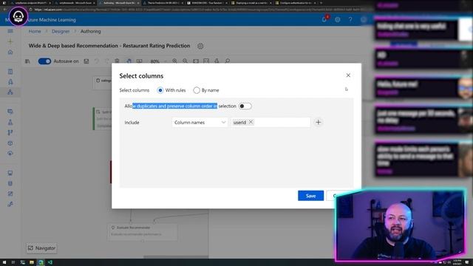Image resolution: width=473 pixels, height=266 pixels.
Task: Toggle the asset library panel icon
Action: [x=27, y=61]
